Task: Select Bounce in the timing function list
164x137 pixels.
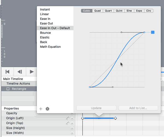Action: (45, 33)
